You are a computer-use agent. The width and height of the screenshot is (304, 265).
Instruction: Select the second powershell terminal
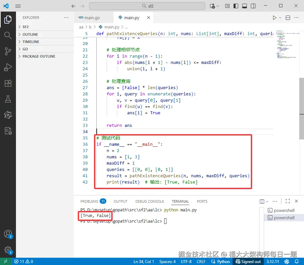[x=284, y=218]
